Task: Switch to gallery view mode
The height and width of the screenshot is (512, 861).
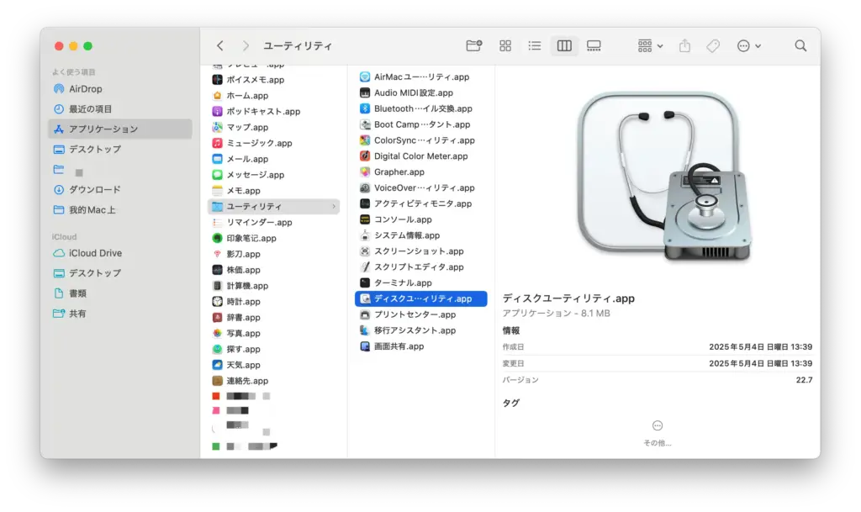Action: [x=594, y=45]
